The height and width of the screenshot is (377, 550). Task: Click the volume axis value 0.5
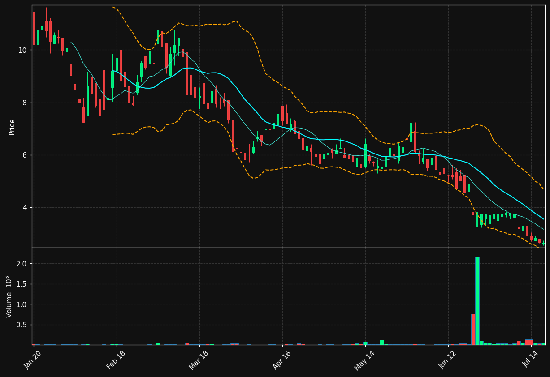point(22,325)
